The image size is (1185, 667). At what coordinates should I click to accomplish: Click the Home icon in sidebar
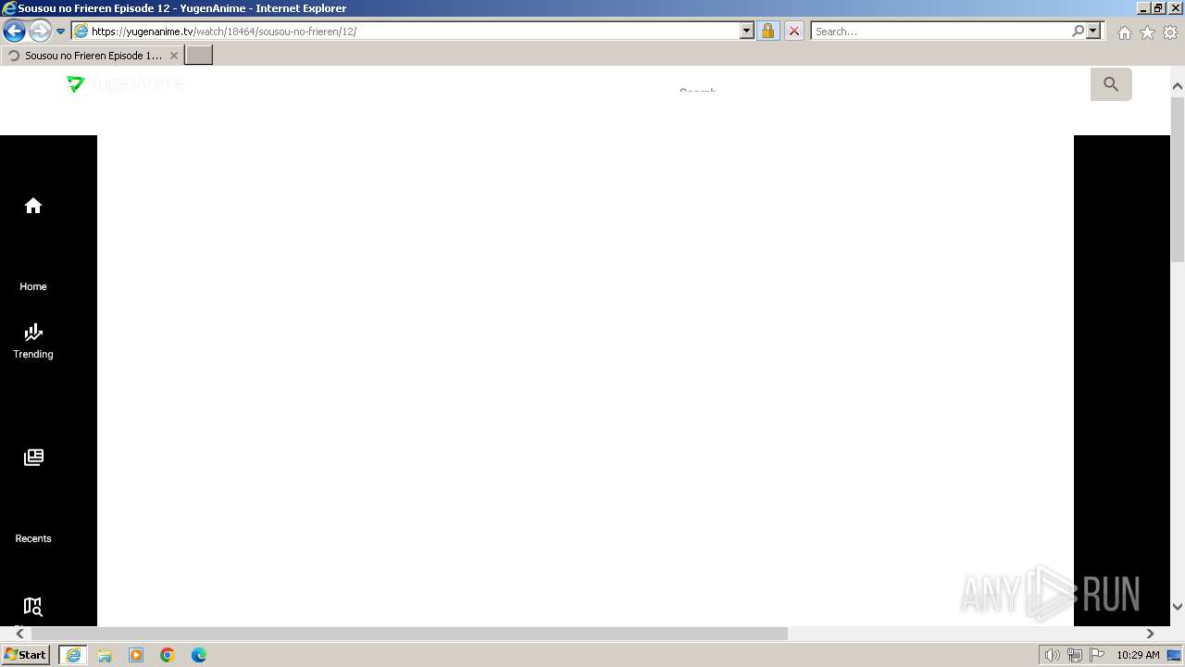tap(33, 206)
